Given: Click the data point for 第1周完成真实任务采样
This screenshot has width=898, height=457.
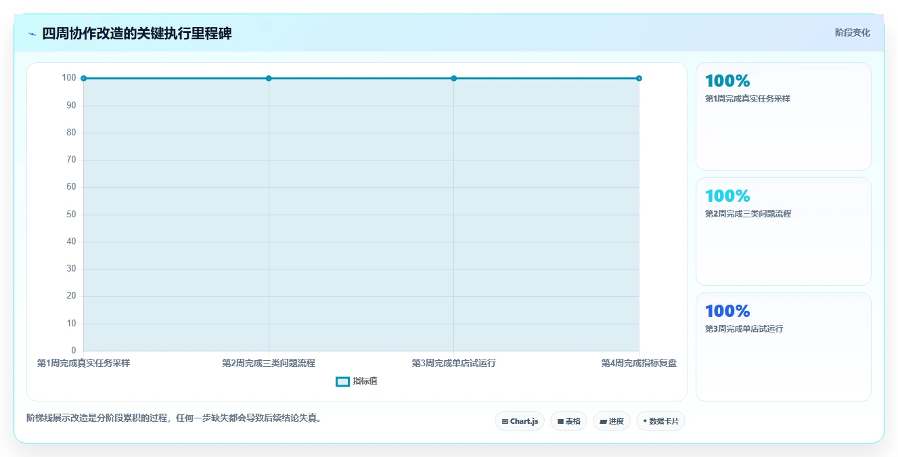Looking at the screenshot, I should click(83, 79).
